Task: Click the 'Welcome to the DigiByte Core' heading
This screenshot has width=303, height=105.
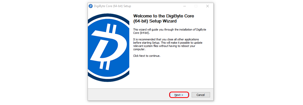Action: [164, 18]
